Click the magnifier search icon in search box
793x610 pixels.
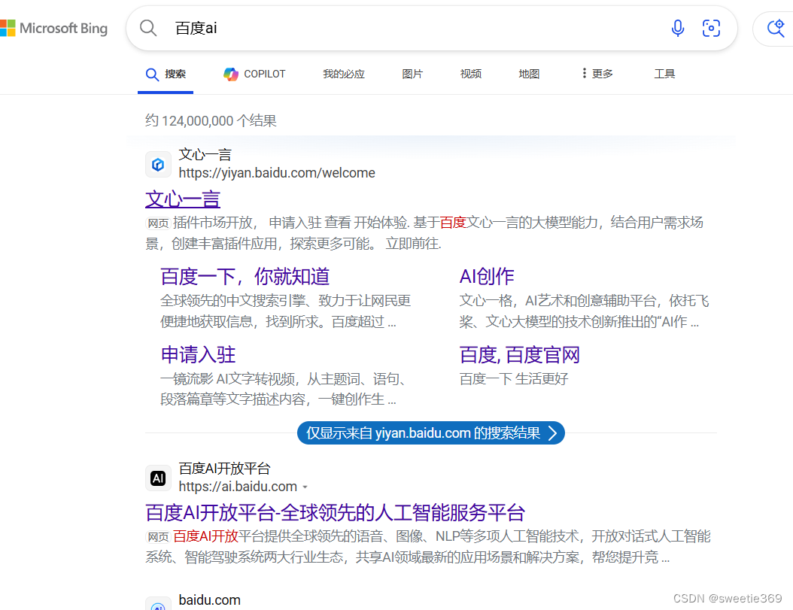coord(148,28)
